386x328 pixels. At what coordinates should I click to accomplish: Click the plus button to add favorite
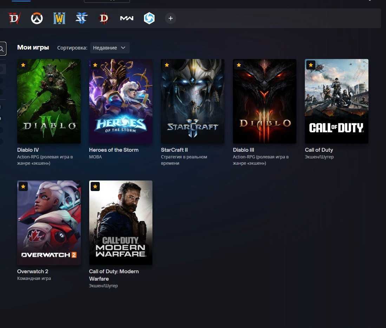171,18
